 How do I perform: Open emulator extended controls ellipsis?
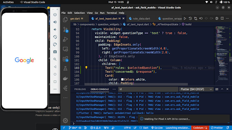coord(55,89)
